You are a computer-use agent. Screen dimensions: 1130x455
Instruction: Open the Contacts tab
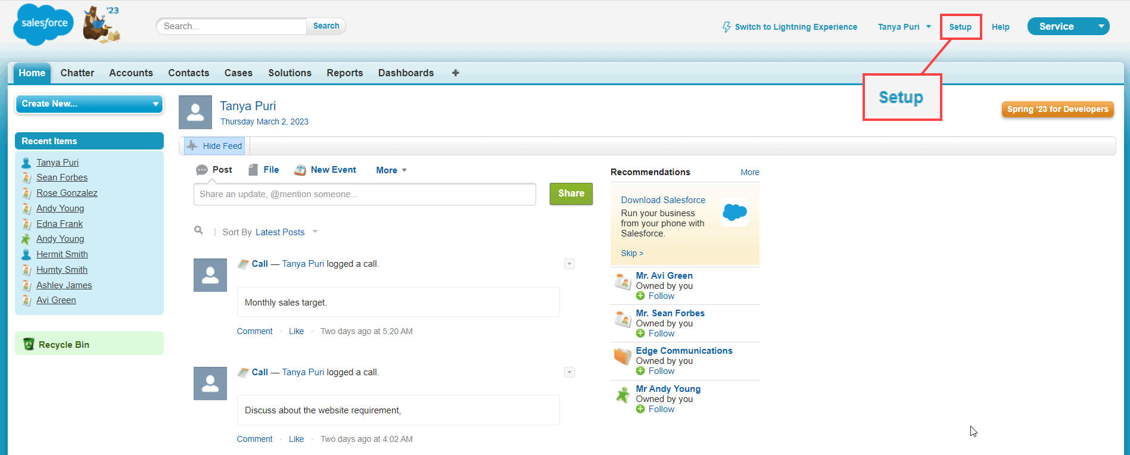(x=189, y=73)
